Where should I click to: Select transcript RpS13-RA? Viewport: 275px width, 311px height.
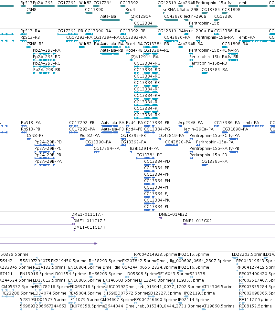coord(30,31)
